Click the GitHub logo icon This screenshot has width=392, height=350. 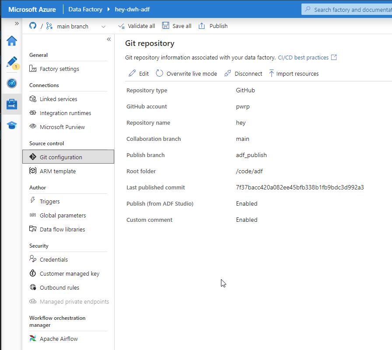[33, 26]
